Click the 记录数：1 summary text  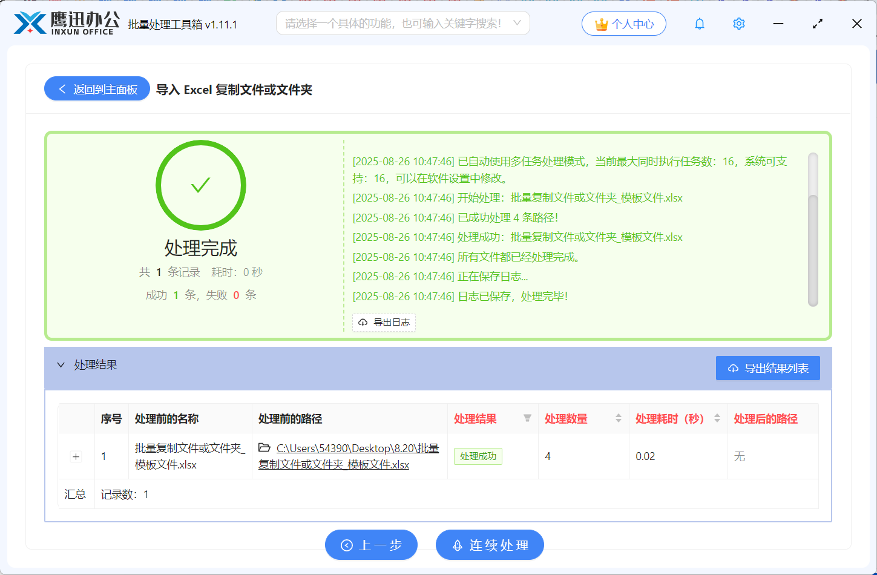pyautogui.click(x=125, y=494)
